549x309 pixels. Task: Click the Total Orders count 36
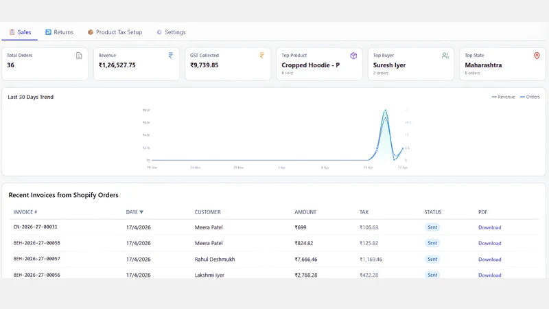pos(10,65)
